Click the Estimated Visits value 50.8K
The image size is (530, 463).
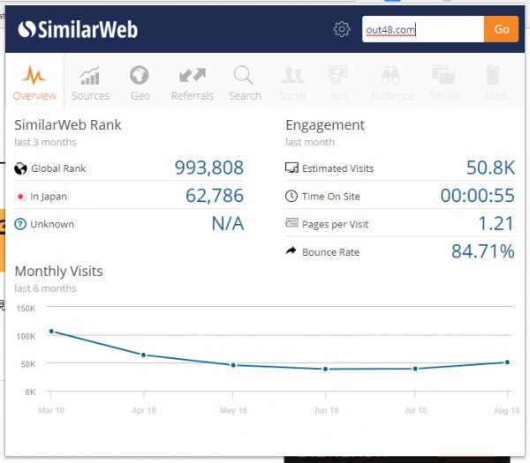tap(491, 168)
